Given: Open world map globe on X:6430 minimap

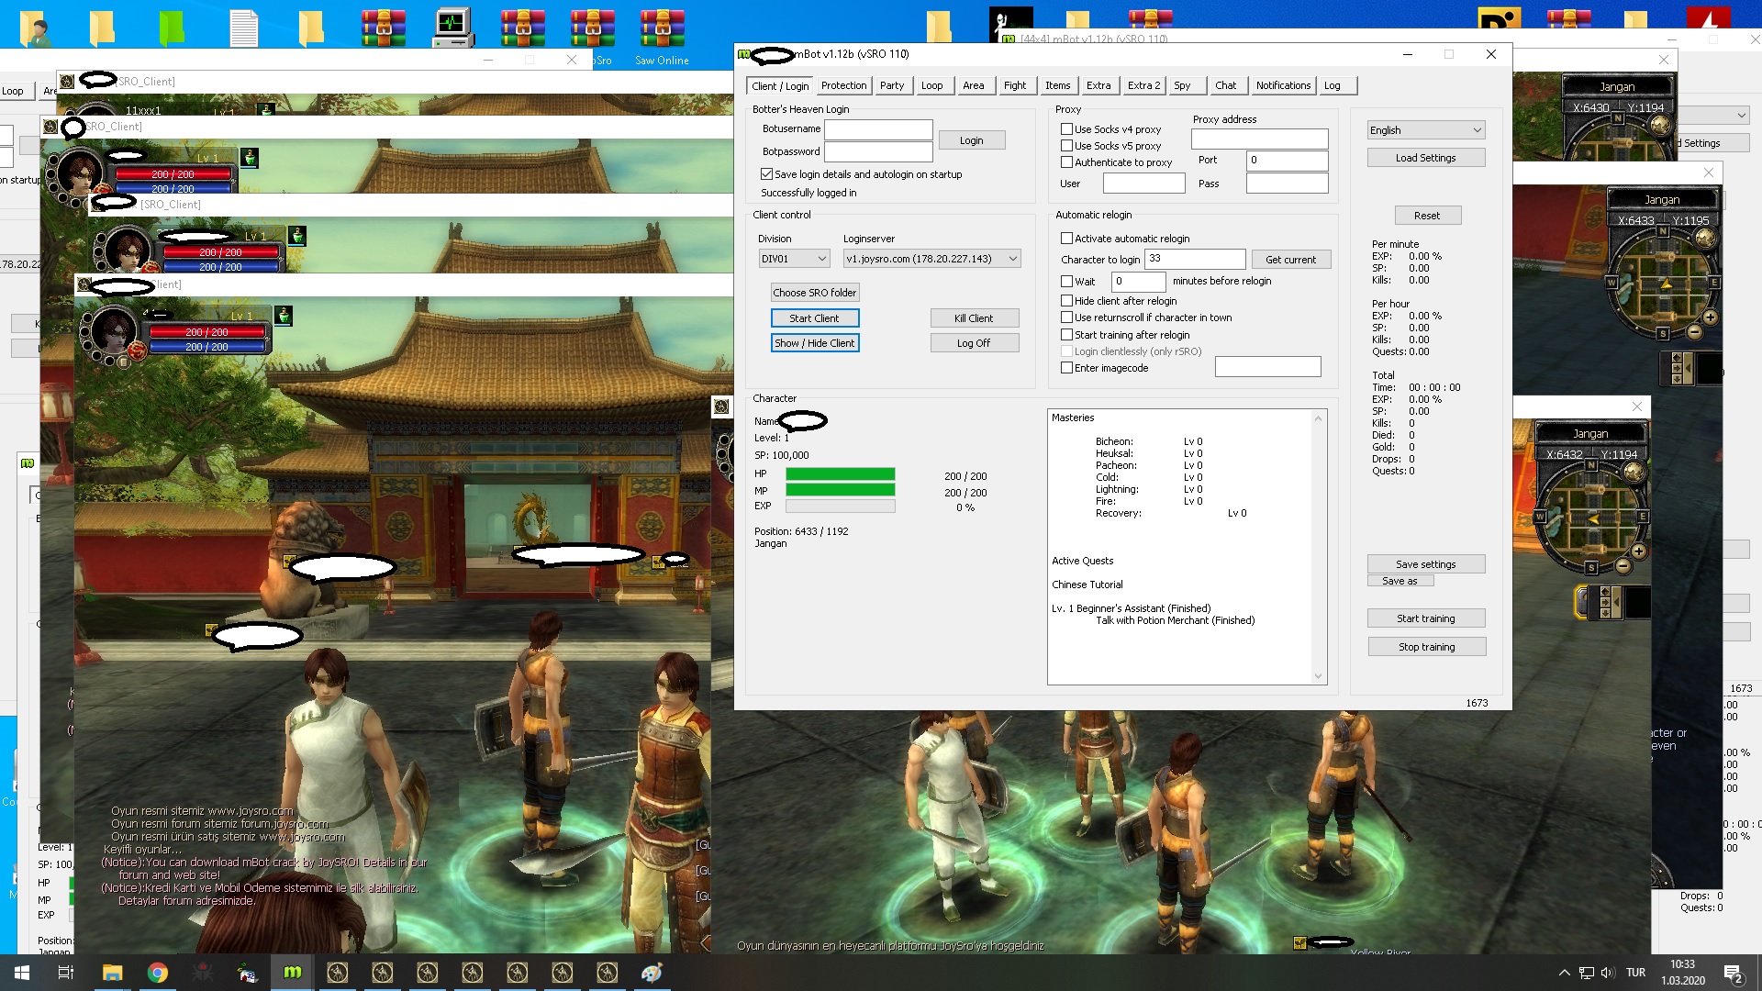Looking at the screenshot, I should (x=1660, y=126).
